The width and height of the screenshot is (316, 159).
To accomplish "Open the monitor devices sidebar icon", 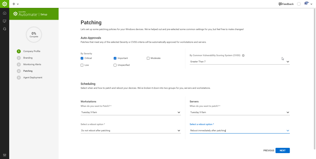I will pyautogui.click(x=5, y=21).
